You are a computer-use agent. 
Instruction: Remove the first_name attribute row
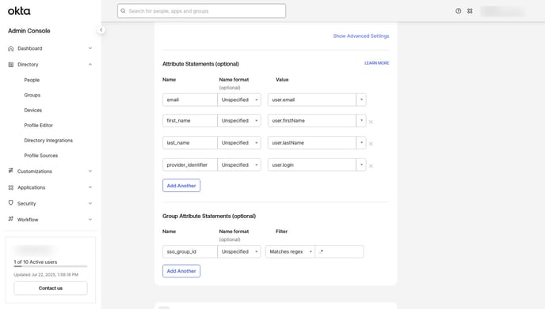pos(371,122)
